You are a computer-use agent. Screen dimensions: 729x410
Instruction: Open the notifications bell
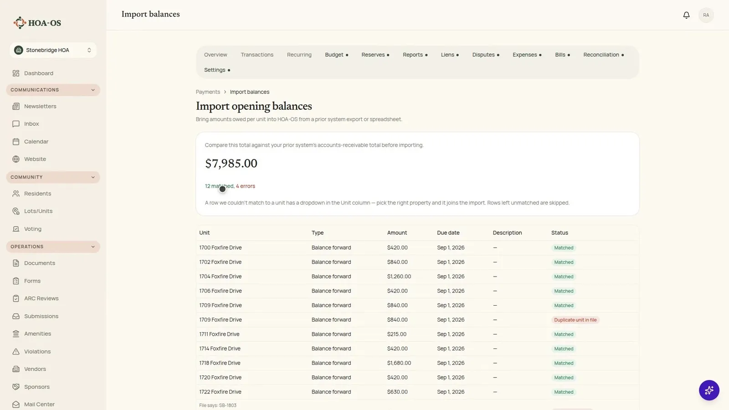point(686,15)
